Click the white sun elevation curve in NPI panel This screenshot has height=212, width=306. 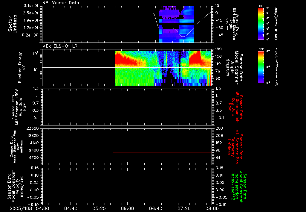[98, 13]
